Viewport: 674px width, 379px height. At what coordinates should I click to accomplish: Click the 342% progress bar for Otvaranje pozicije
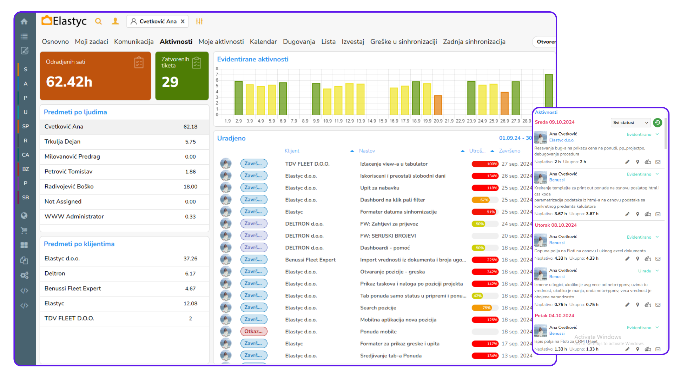(x=485, y=272)
